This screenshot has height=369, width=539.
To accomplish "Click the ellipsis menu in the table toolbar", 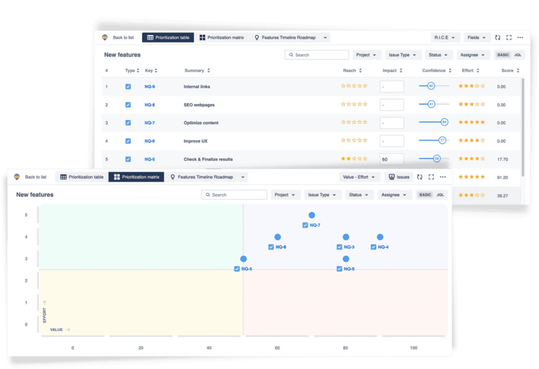I will click(520, 37).
